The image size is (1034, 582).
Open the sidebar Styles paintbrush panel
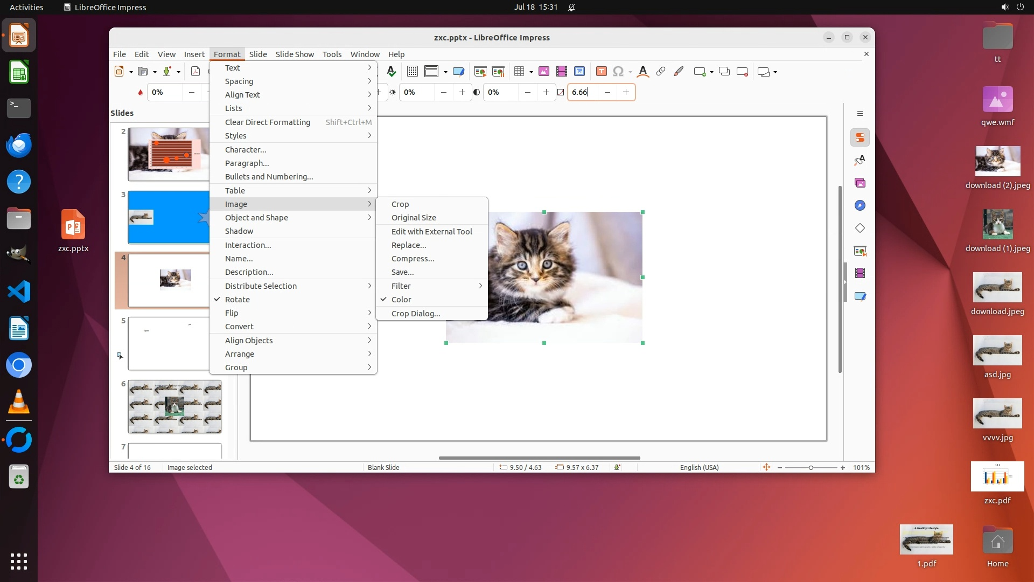click(x=860, y=161)
